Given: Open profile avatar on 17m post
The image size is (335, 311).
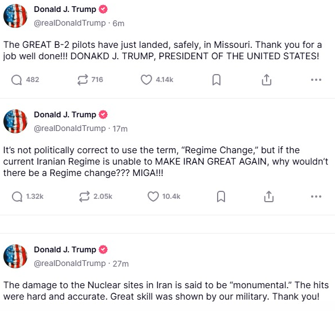Looking at the screenshot, I should [x=15, y=121].
